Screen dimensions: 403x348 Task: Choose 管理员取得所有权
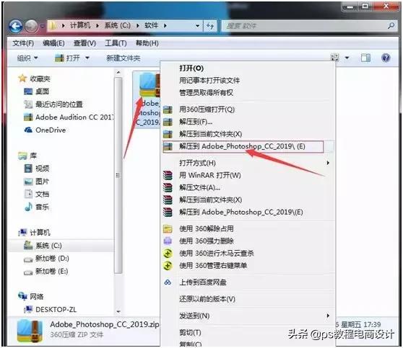click(206, 93)
